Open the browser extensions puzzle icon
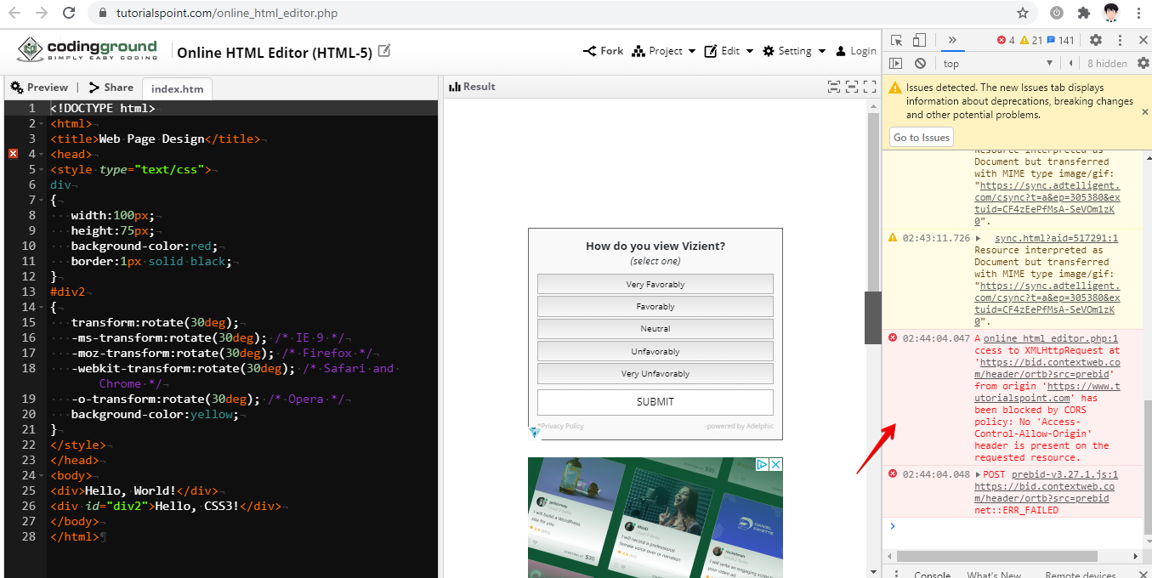1152x578 pixels. (x=1083, y=13)
